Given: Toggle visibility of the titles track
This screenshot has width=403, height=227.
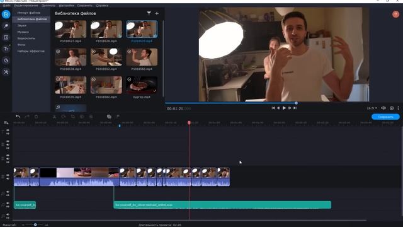Looking at the screenshot, I should pos(8,131).
